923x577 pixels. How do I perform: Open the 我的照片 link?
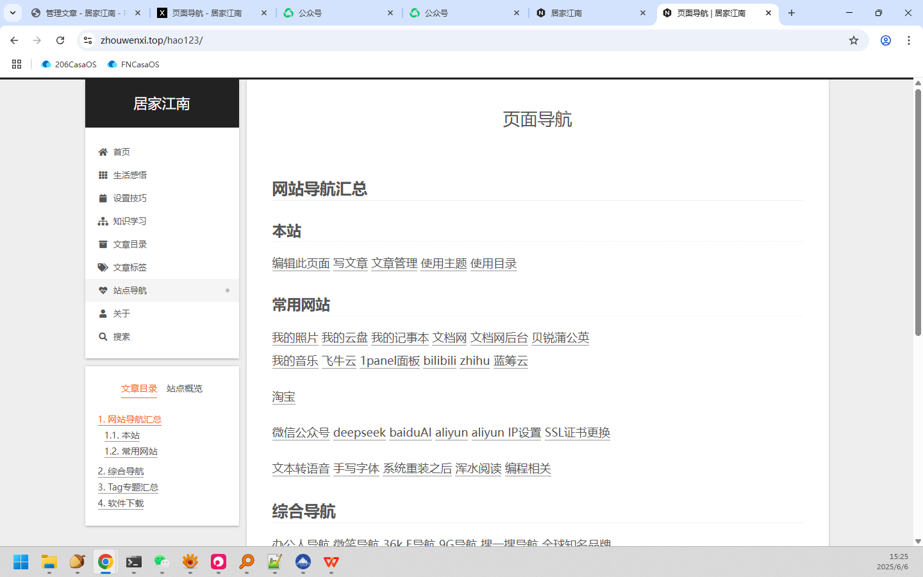295,338
